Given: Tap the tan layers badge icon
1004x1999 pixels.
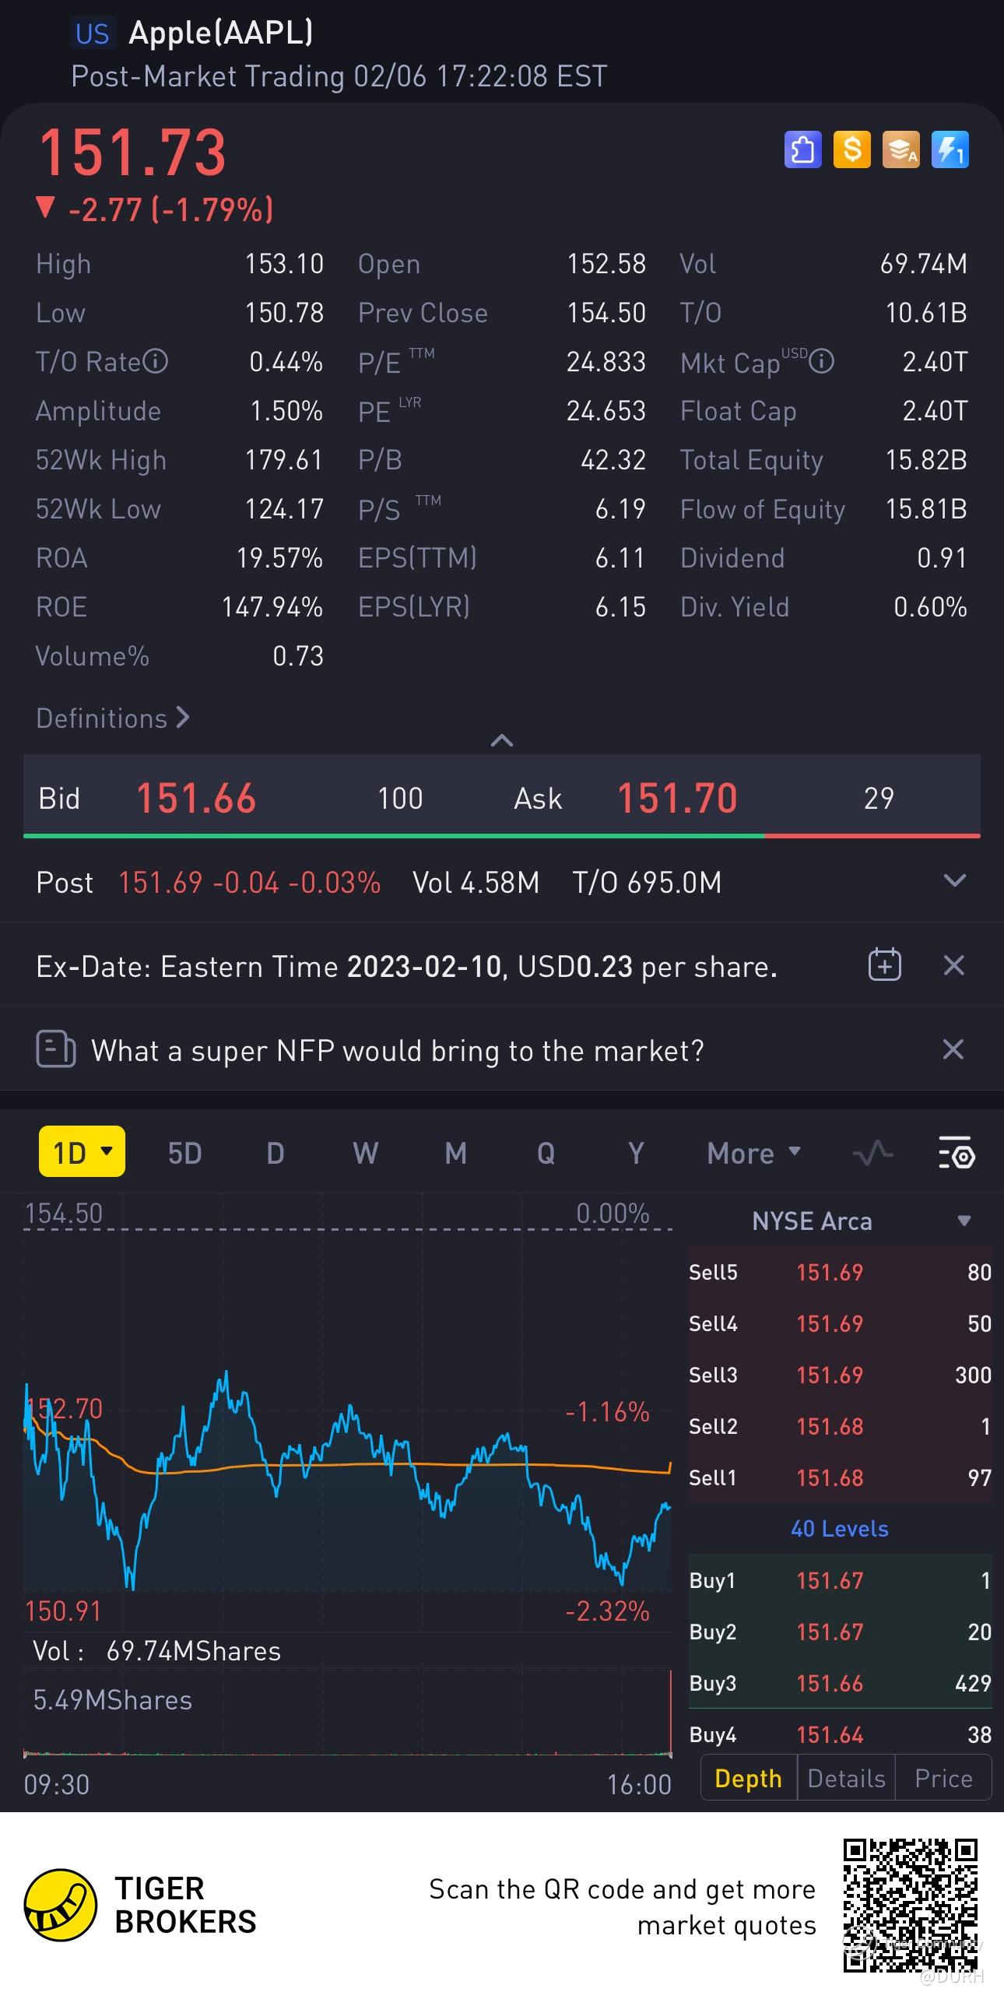Looking at the screenshot, I should pyautogui.click(x=901, y=149).
